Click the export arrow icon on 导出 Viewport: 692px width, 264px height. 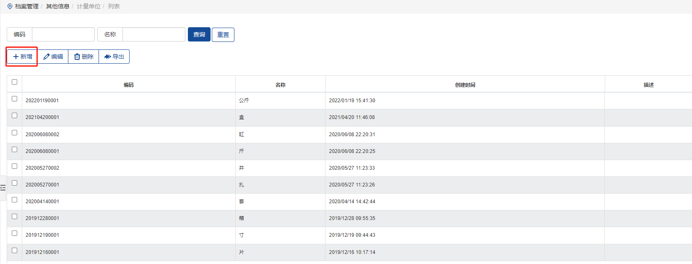click(x=108, y=57)
